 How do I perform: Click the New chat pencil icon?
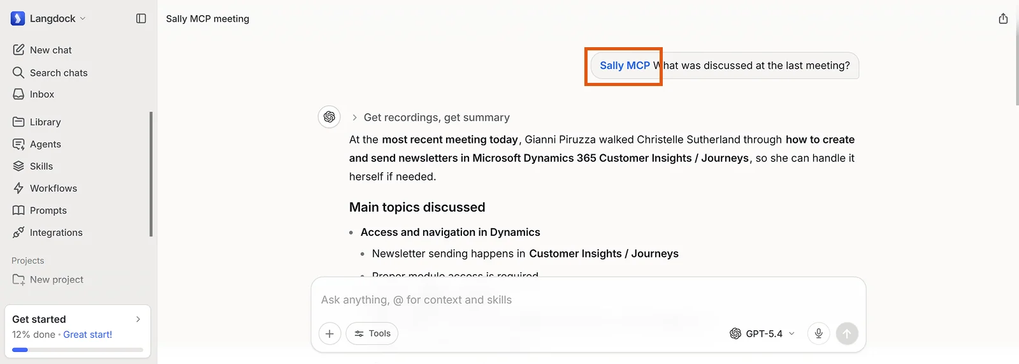point(18,50)
